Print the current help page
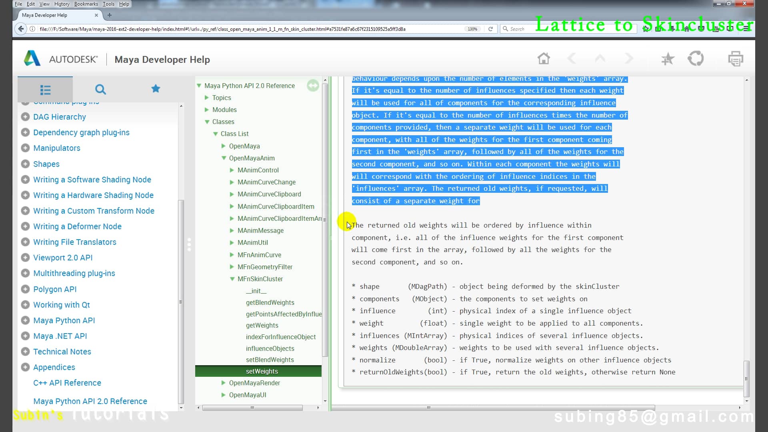Screen dimensions: 768x432 click(736, 58)
